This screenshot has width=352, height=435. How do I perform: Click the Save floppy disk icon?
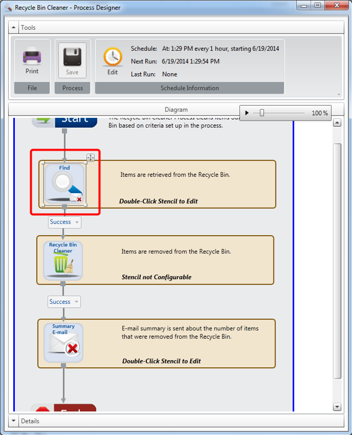coord(73,57)
